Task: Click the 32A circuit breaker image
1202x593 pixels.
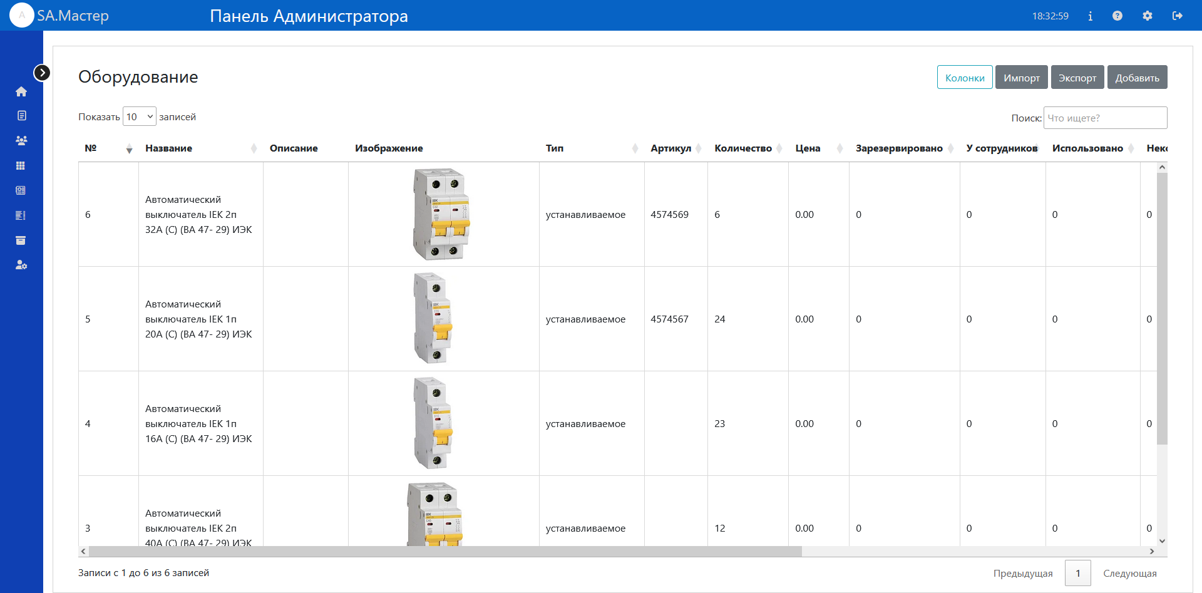Action: coord(441,214)
